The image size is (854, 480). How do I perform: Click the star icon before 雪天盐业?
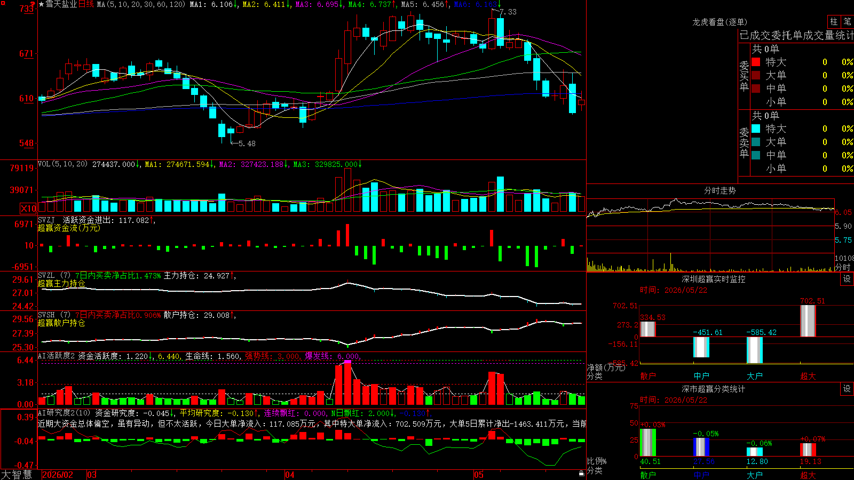pos(42,4)
